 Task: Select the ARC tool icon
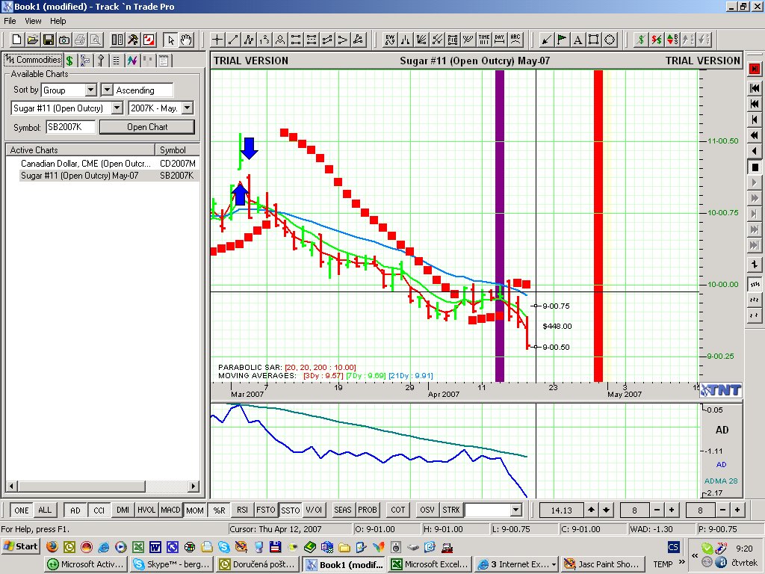515,40
